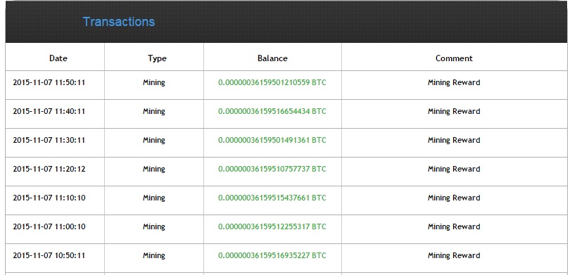The width and height of the screenshot is (577, 275).
Task: Click the 2015-11-07 11:30:11 date cell
Action: [49, 140]
